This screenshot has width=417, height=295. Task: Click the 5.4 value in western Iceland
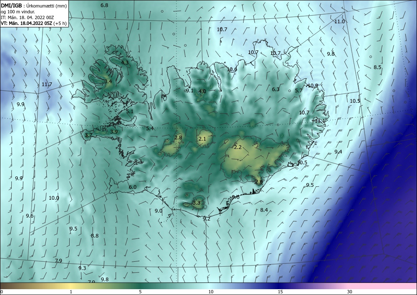(x=150, y=129)
